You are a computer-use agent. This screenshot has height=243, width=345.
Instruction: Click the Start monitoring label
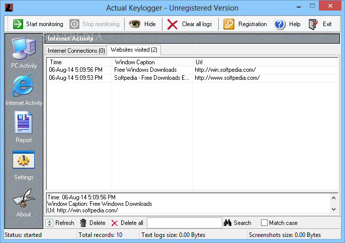click(45, 24)
